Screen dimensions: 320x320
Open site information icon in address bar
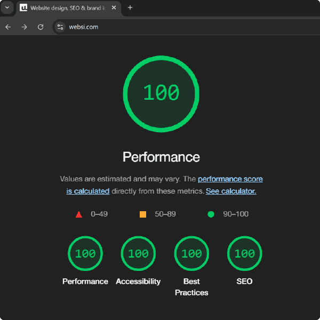pos(60,27)
